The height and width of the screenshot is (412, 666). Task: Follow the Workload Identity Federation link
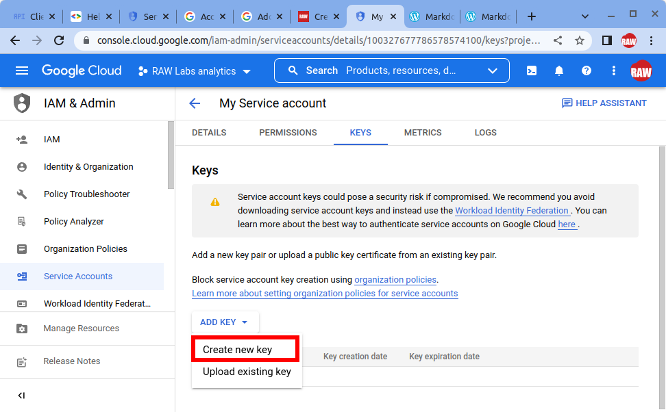tap(511, 211)
